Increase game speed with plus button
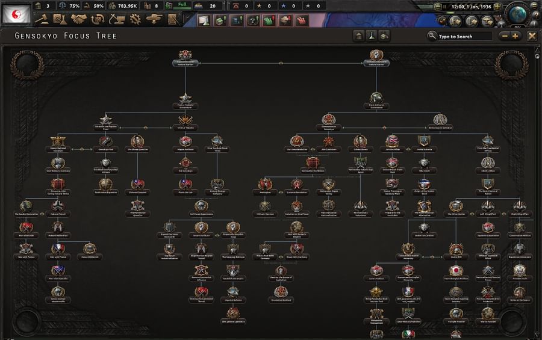This screenshot has width=542, height=340. (x=497, y=7)
